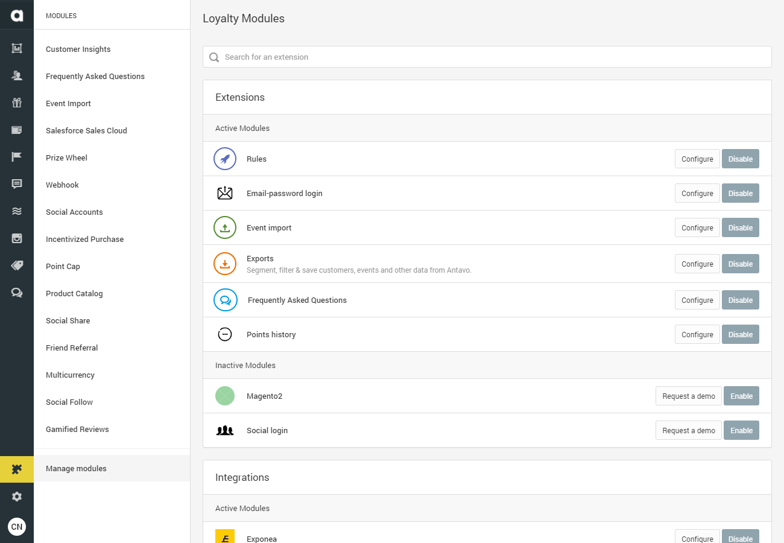
Task: Request a demo for Magento2
Action: tap(689, 396)
